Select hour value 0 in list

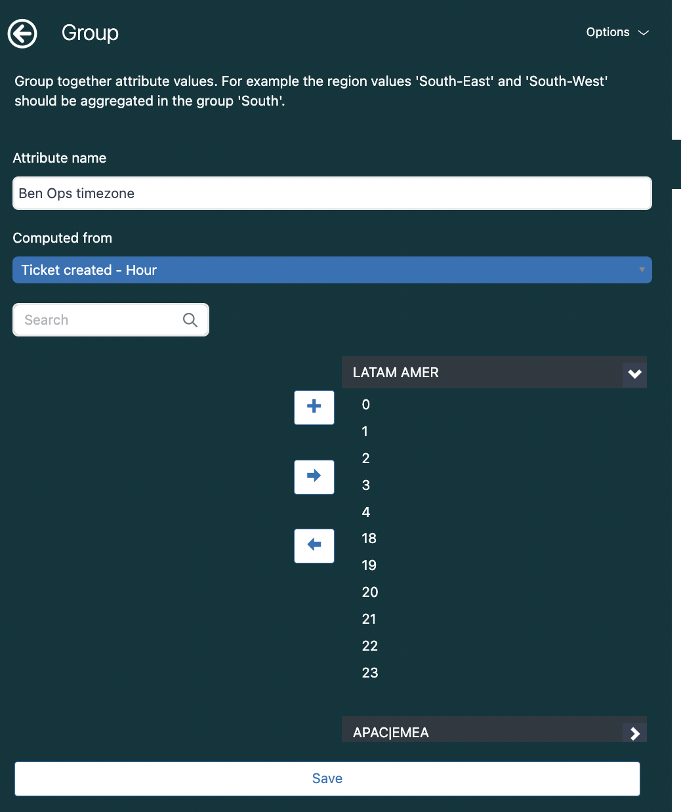pyautogui.click(x=366, y=405)
